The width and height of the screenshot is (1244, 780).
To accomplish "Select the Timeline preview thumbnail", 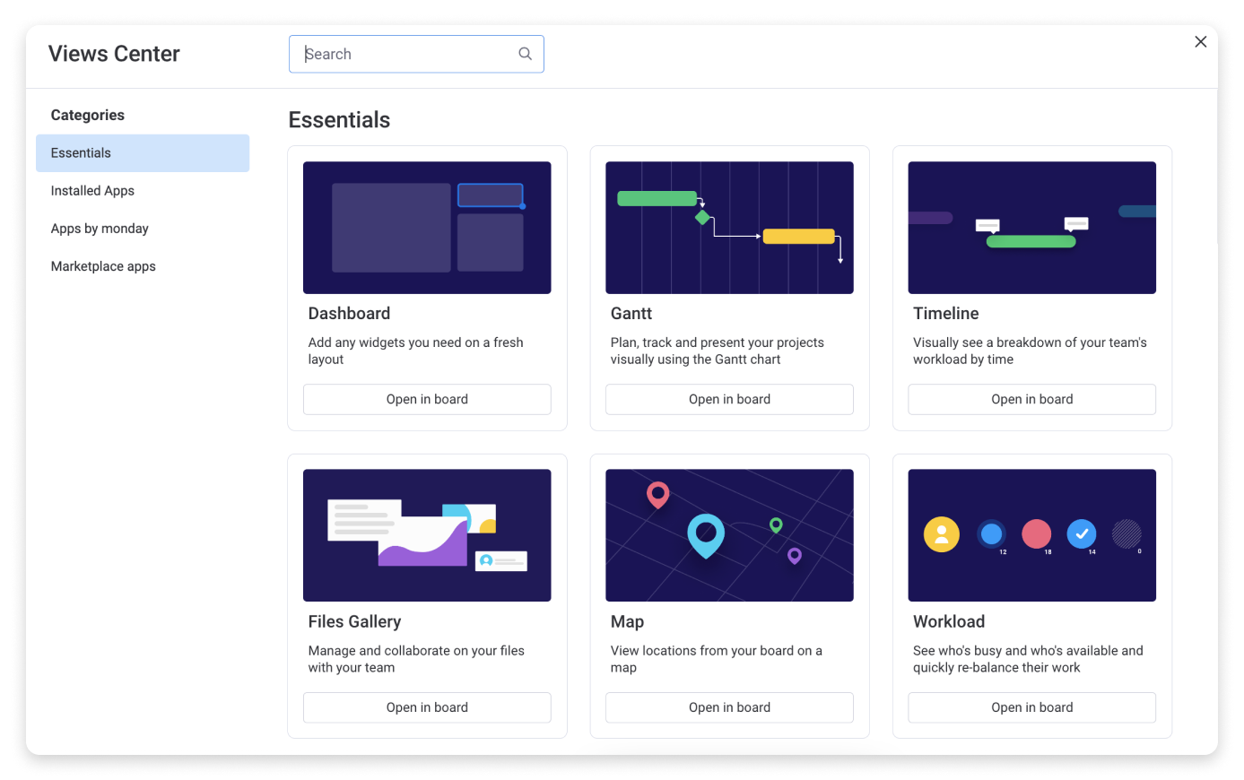I will tap(1031, 228).
